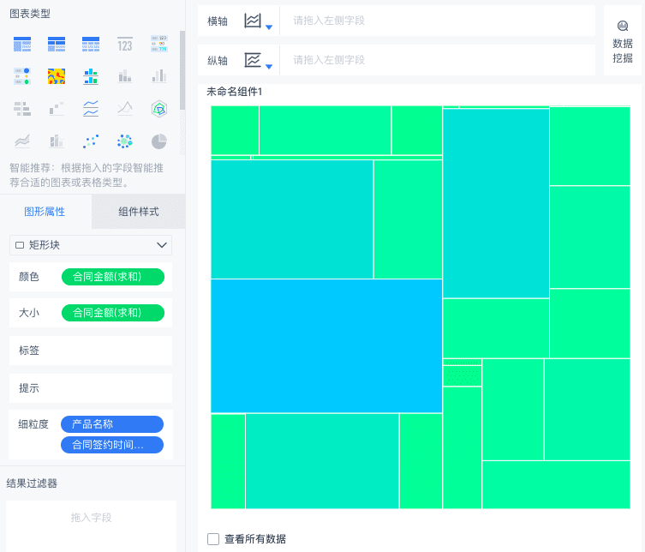Expand the 矩形块 shape dropdown
Image resolution: width=645 pixels, height=552 pixels.
pos(91,245)
